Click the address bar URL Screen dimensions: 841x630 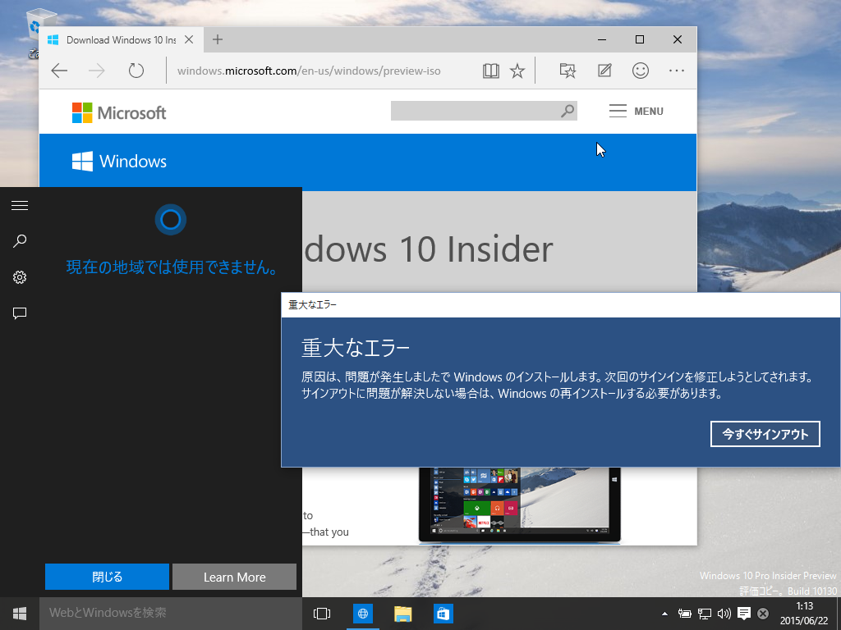[309, 71]
